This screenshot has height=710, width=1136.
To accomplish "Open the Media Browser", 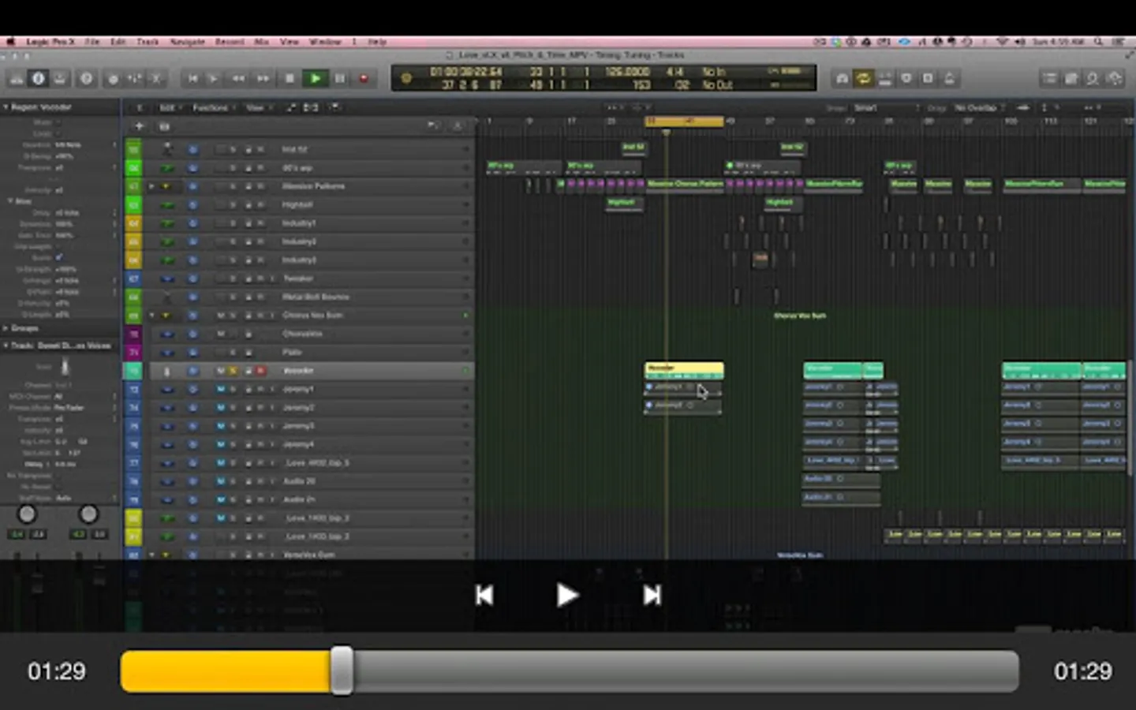I will click(1115, 79).
